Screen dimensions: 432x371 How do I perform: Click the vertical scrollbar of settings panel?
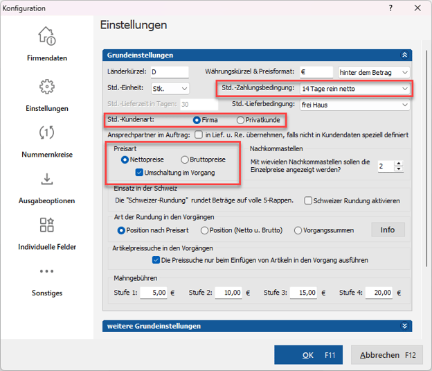pos(426,158)
